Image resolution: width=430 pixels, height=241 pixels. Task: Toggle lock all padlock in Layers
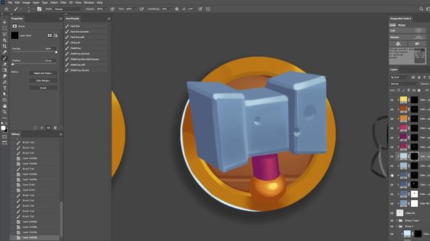419,90
